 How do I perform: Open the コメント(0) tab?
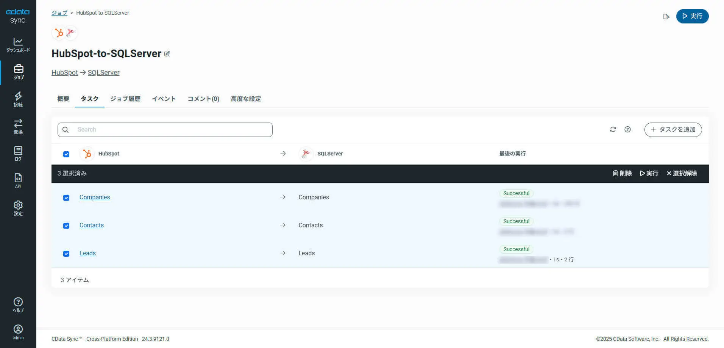pyautogui.click(x=203, y=99)
